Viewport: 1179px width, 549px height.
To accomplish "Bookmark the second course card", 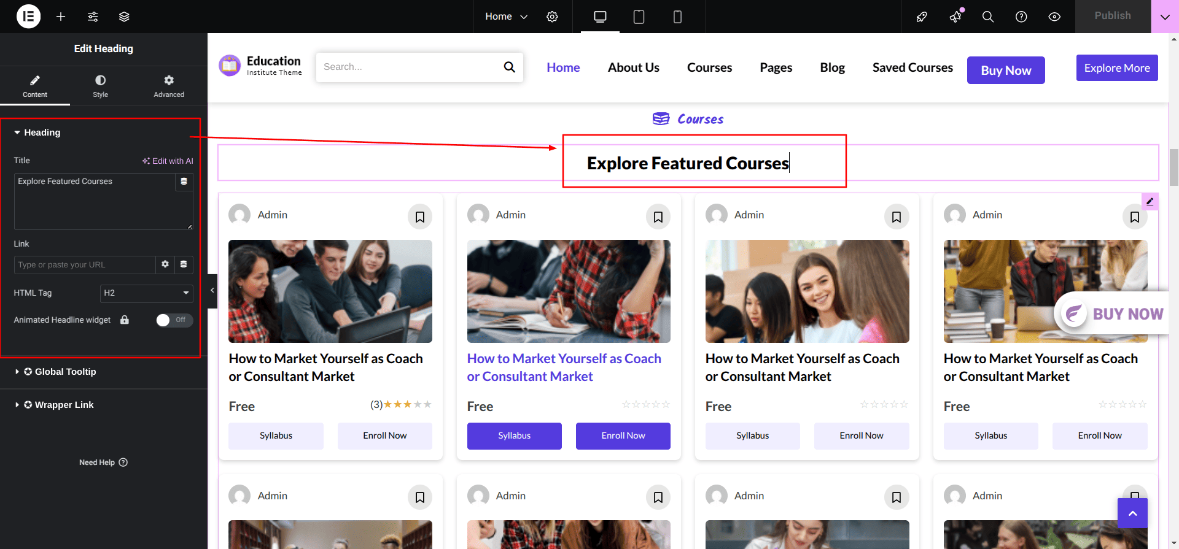I will (x=658, y=217).
